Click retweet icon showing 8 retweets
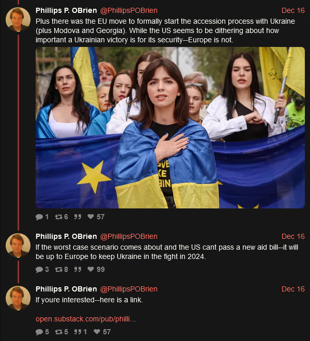The height and width of the screenshot is (341, 310). (58, 269)
